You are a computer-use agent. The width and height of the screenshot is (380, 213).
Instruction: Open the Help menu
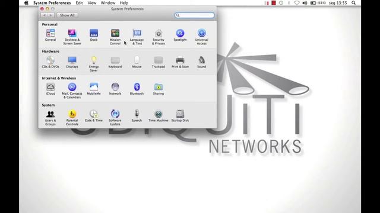[124, 3]
